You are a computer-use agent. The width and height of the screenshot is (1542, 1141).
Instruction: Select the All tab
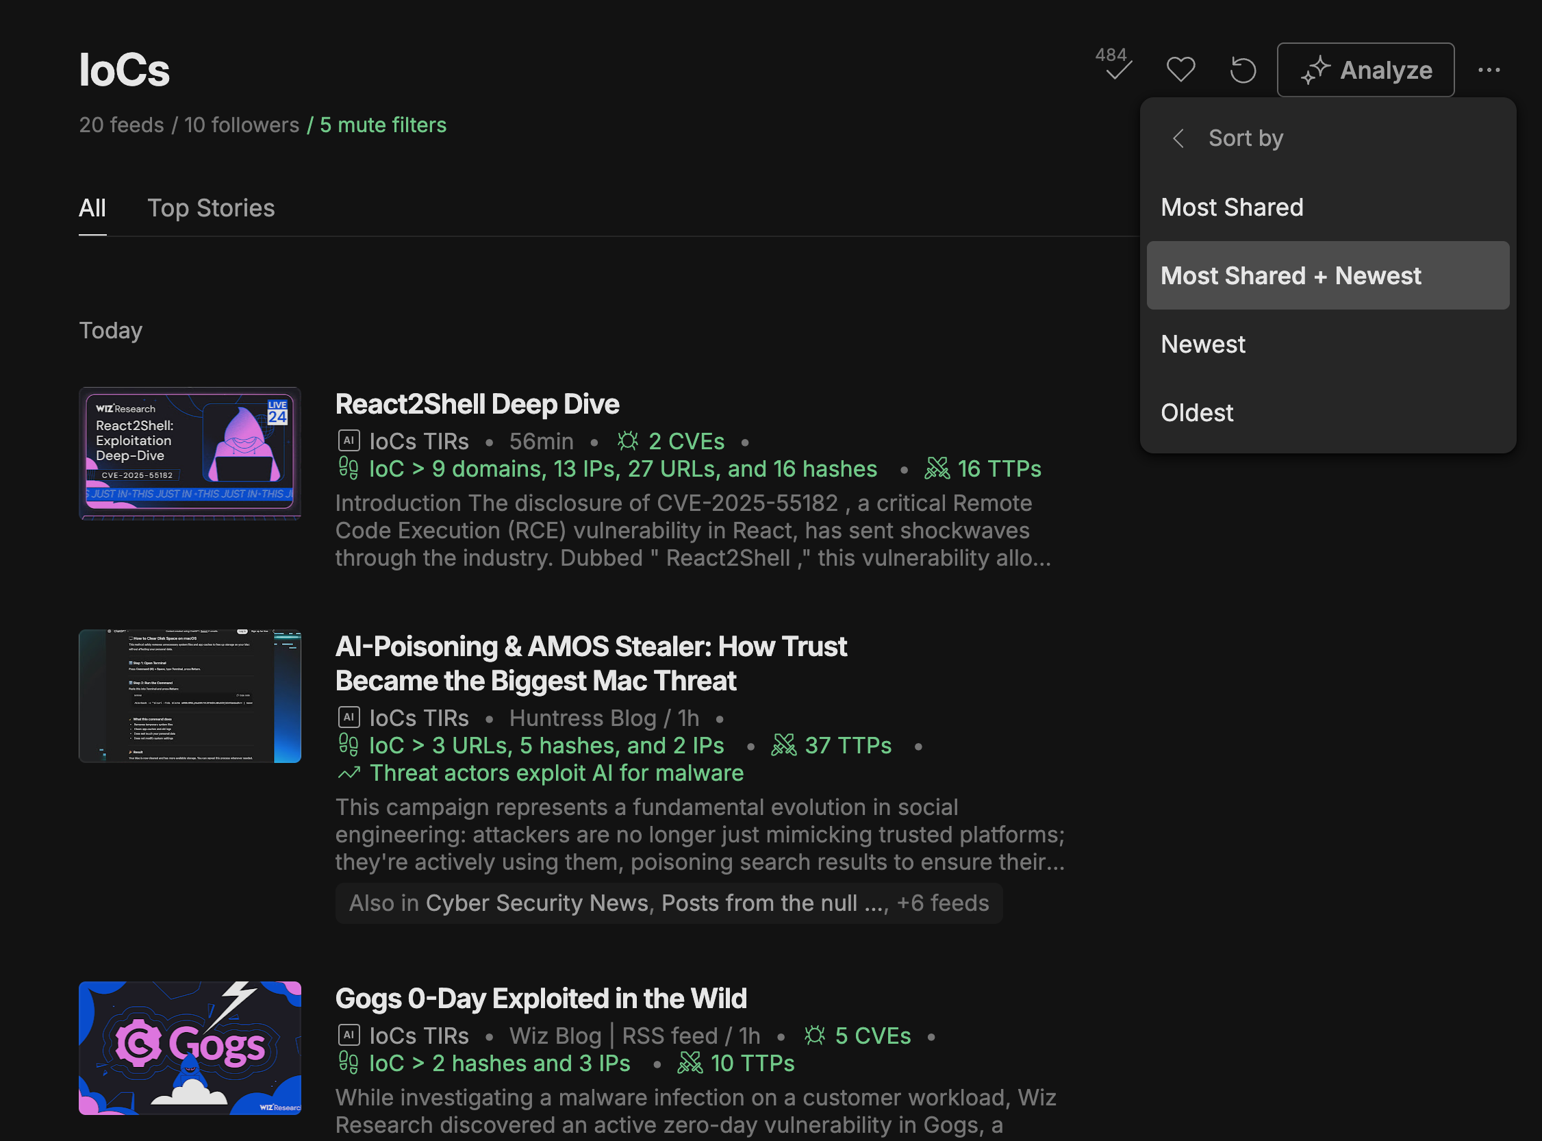pos(92,208)
